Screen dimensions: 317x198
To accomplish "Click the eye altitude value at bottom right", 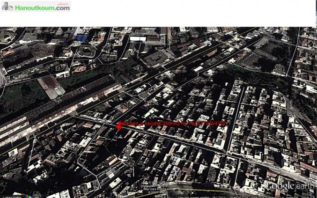I will coord(307,196).
